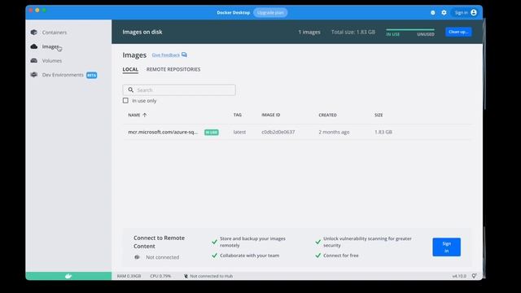Switch to the REMOTE REPOSITORIES tab

click(173, 69)
